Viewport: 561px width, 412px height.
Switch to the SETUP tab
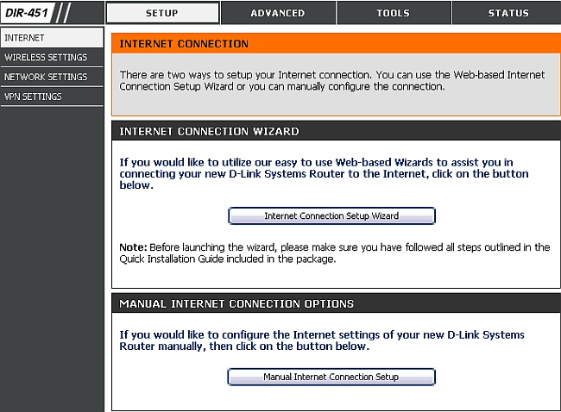point(162,13)
